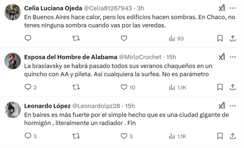Open more menu on MirloCrochet tweet

tap(233, 57)
